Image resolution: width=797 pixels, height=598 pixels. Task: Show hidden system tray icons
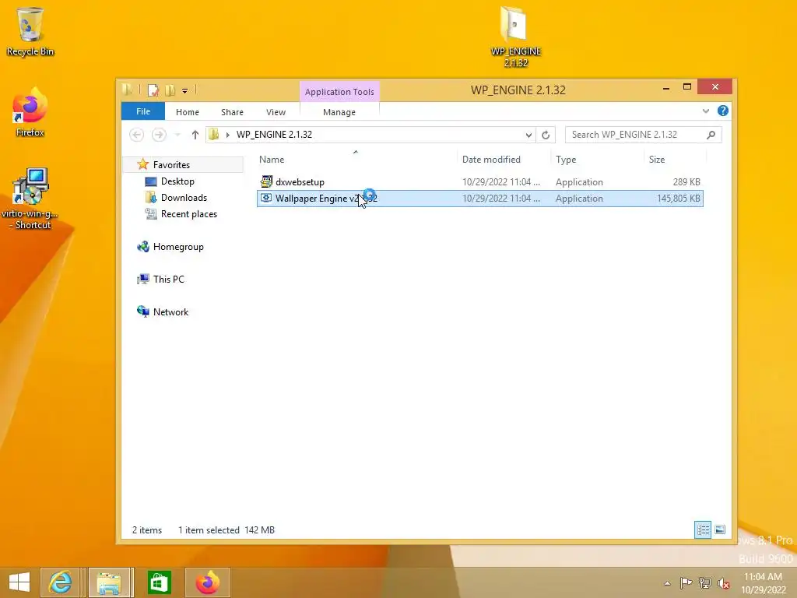tap(667, 583)
